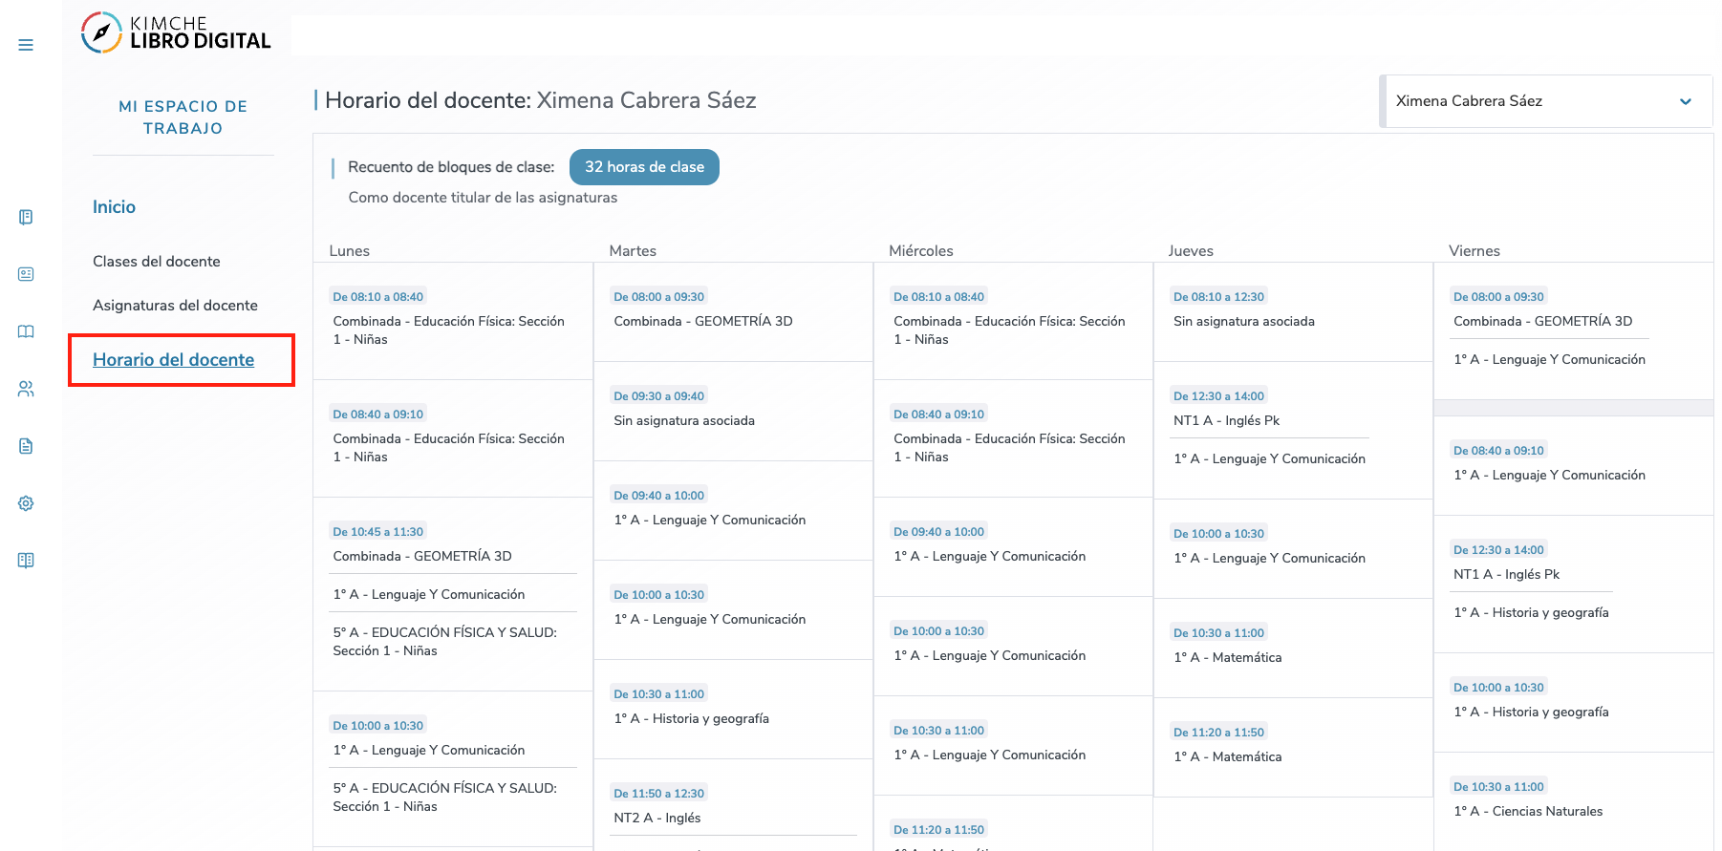The height and width of the screenshot is (851, 1722).
Task: Click the Kimche Libro Digital logo
Action: click(176, 32)
